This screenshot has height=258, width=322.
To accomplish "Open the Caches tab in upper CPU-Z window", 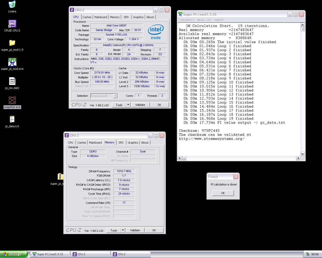I will click(87, 17).
